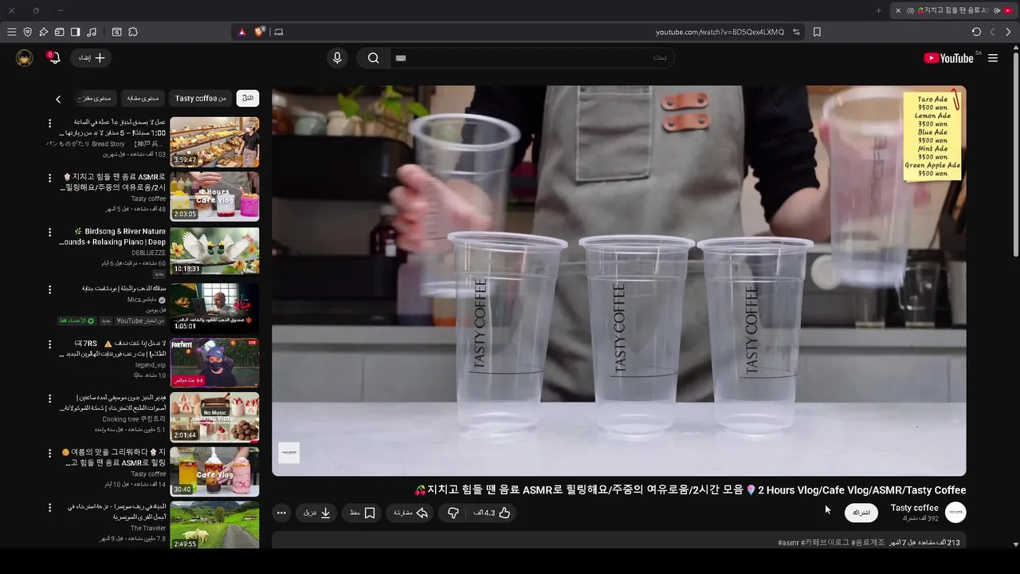Select the 'All' filter chip
Screen dimensions: 1020x574
[248, 98]
